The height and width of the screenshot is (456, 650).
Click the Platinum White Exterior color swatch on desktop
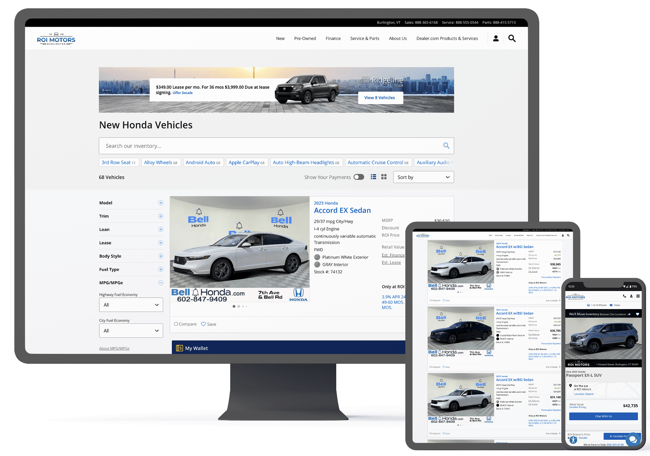pos(317,257)
